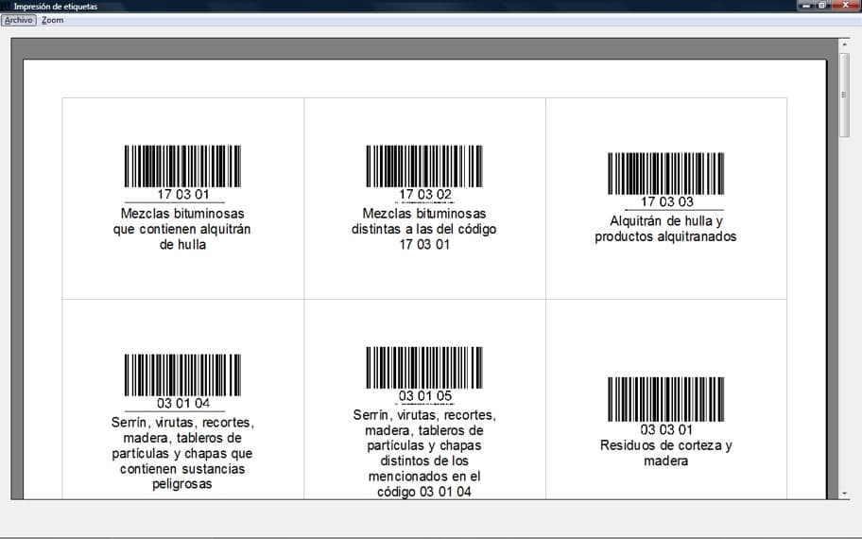This screenshot has height=539, width=862.
Task: Close the Impresión de etiquetas window
Action: 846,6
